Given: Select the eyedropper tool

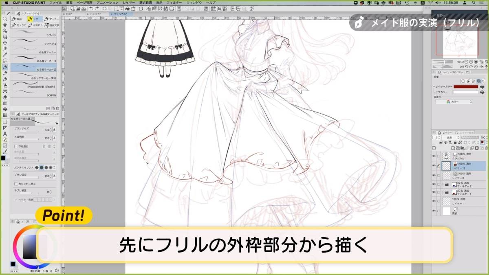Looking at the screenshot, I should click(x=5, y=55).
